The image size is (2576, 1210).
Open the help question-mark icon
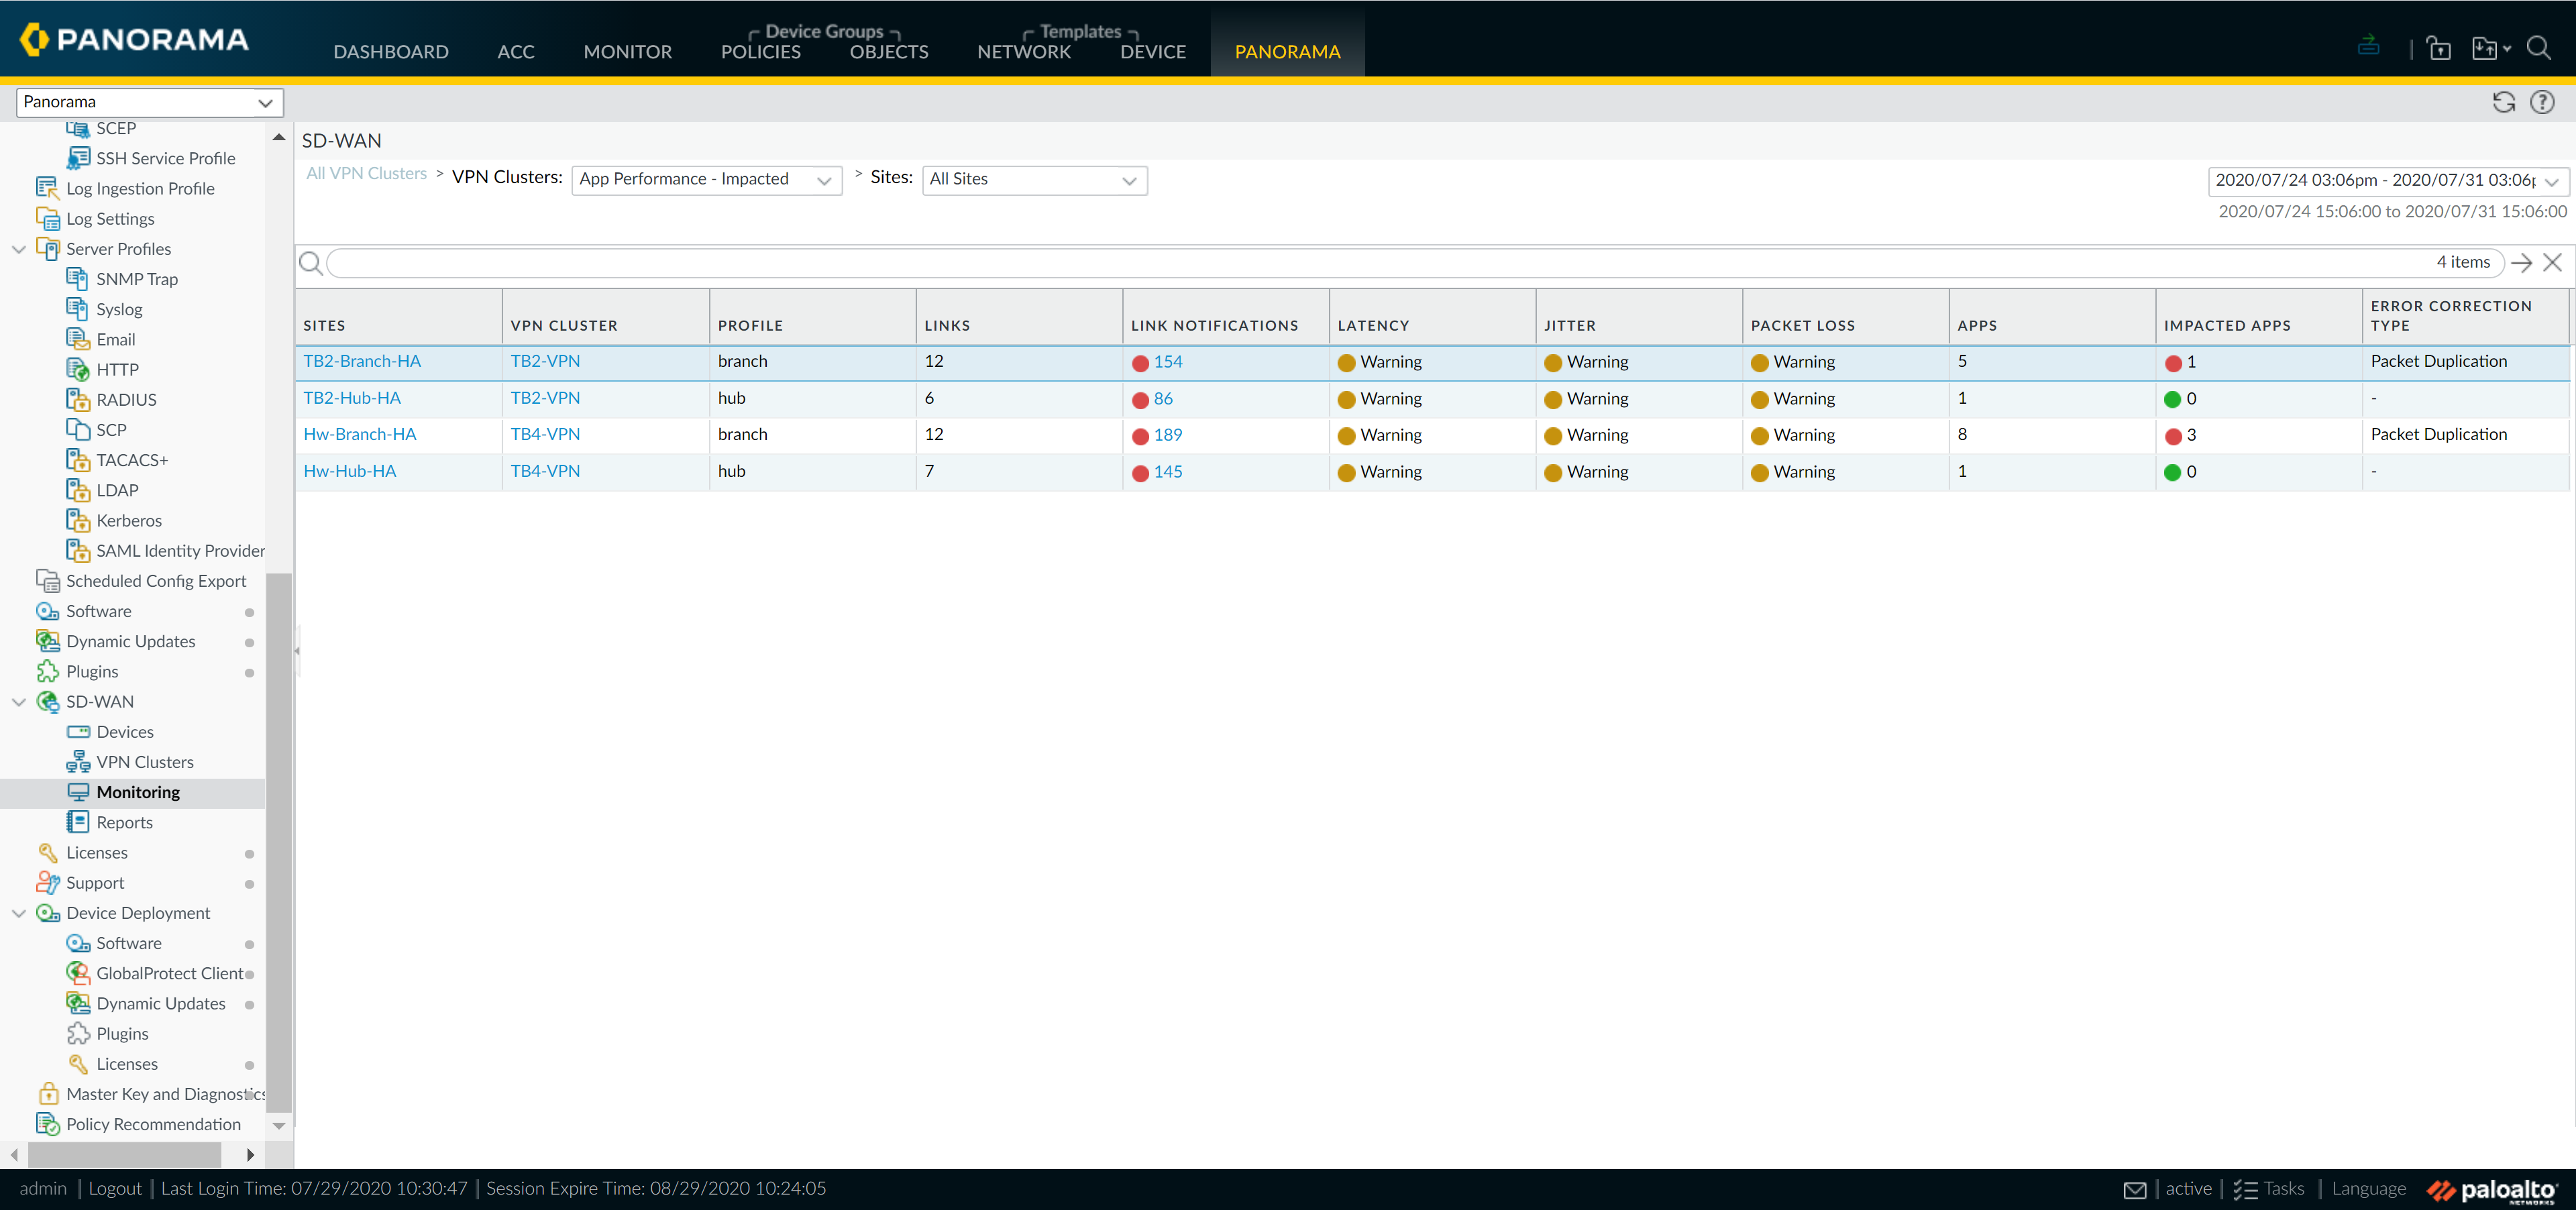click(2541, 102)
